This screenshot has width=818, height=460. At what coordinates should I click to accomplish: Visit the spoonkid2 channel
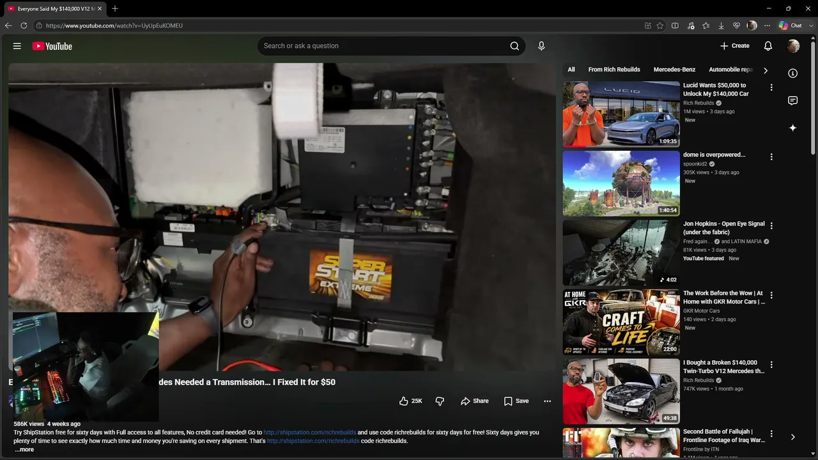pos(695,164)
